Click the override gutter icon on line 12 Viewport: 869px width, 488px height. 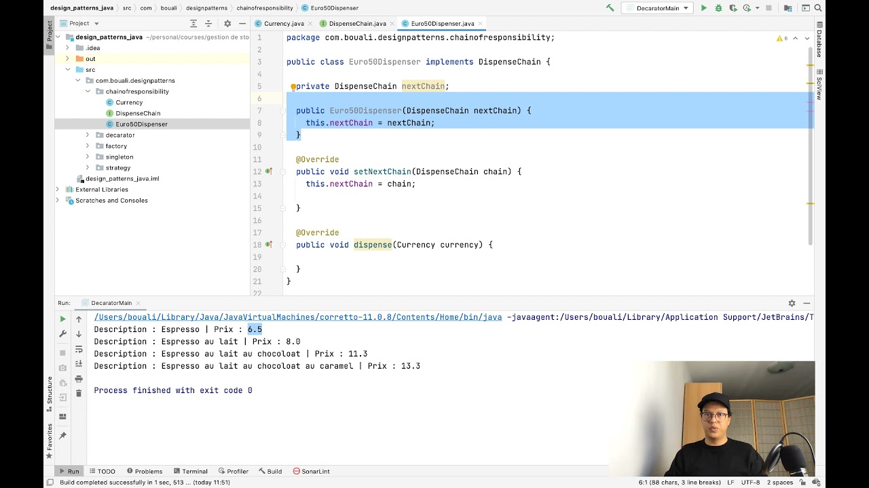coord(269,171)
